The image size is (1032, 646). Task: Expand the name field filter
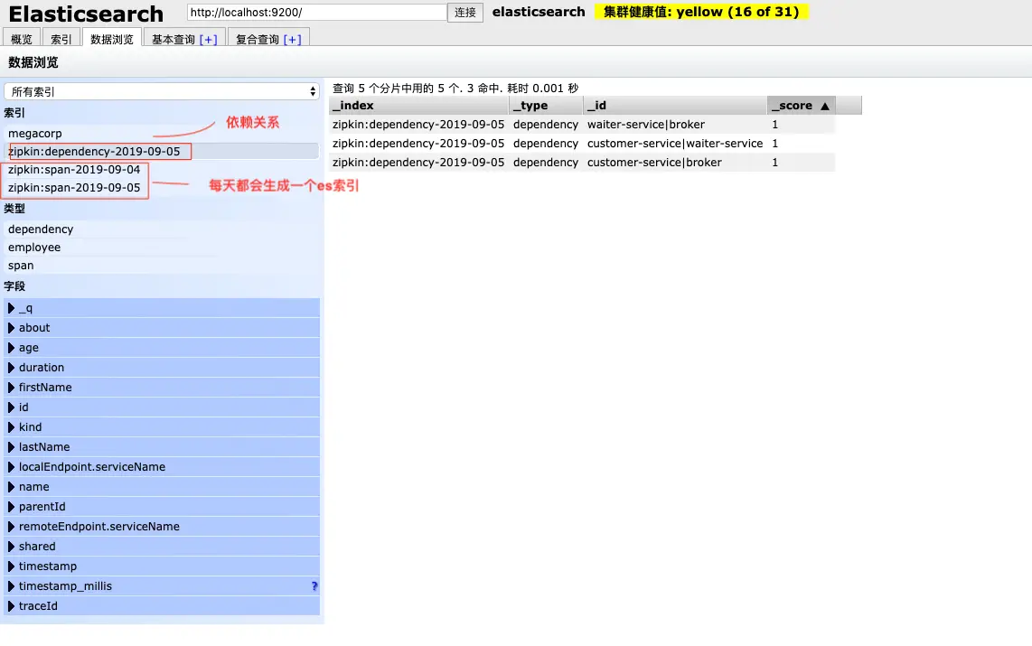(x=162, y=487)
